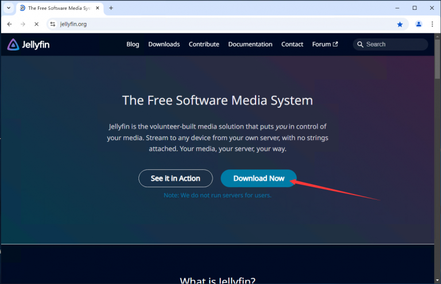Viewport: 441px width, 284px height.
Task: Close the Jellyfin browser tab
Action: tap(96, 8)
